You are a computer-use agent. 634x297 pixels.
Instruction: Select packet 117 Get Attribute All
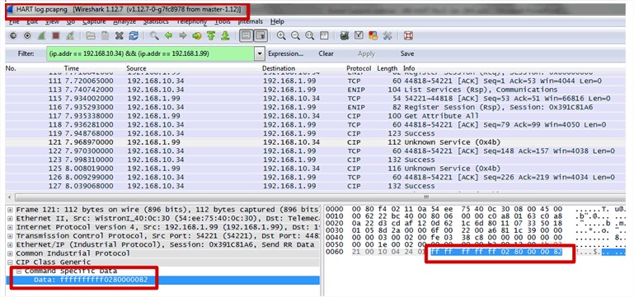pyautogui.click(x=316, y=116)
